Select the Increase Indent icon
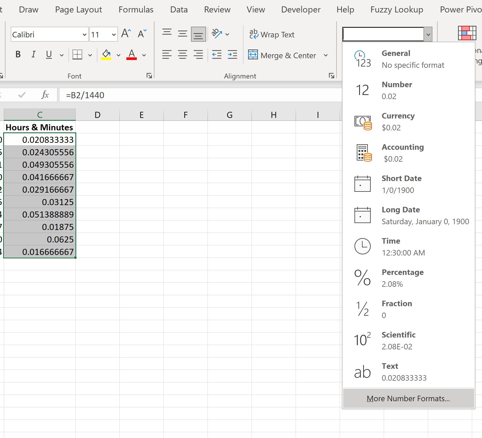 click(x=232, y=54)
